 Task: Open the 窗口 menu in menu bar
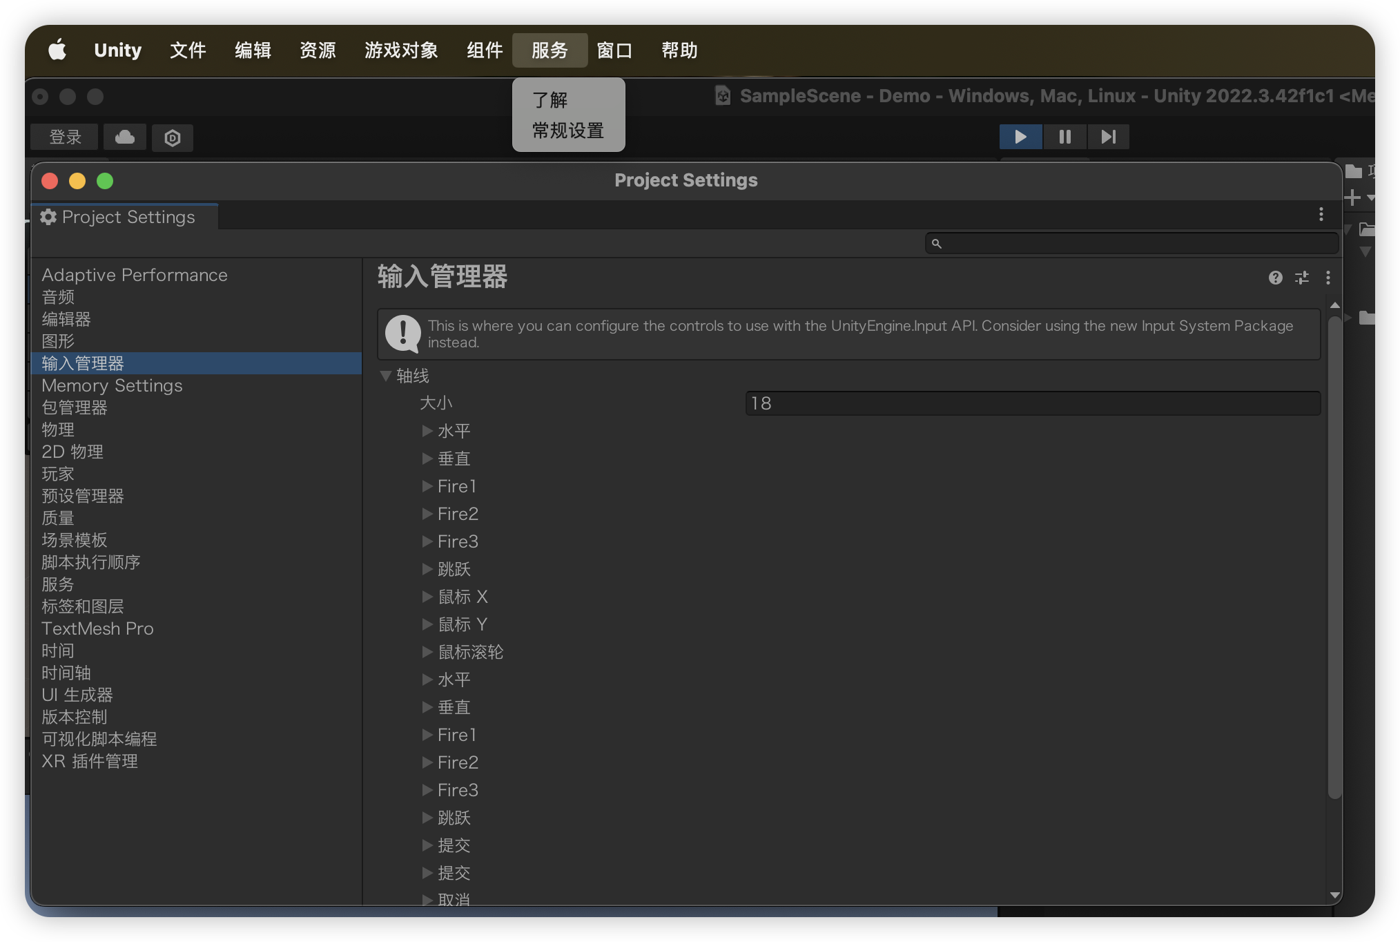coord(614,50)
